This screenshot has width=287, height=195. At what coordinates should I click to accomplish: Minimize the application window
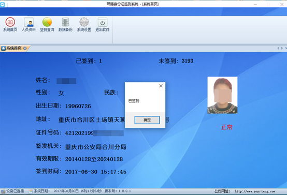pyautogui.click(x=255, y=4)
